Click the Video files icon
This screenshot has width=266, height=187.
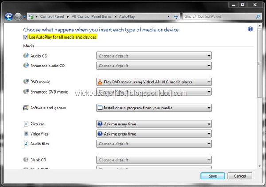tap(26, 134)
